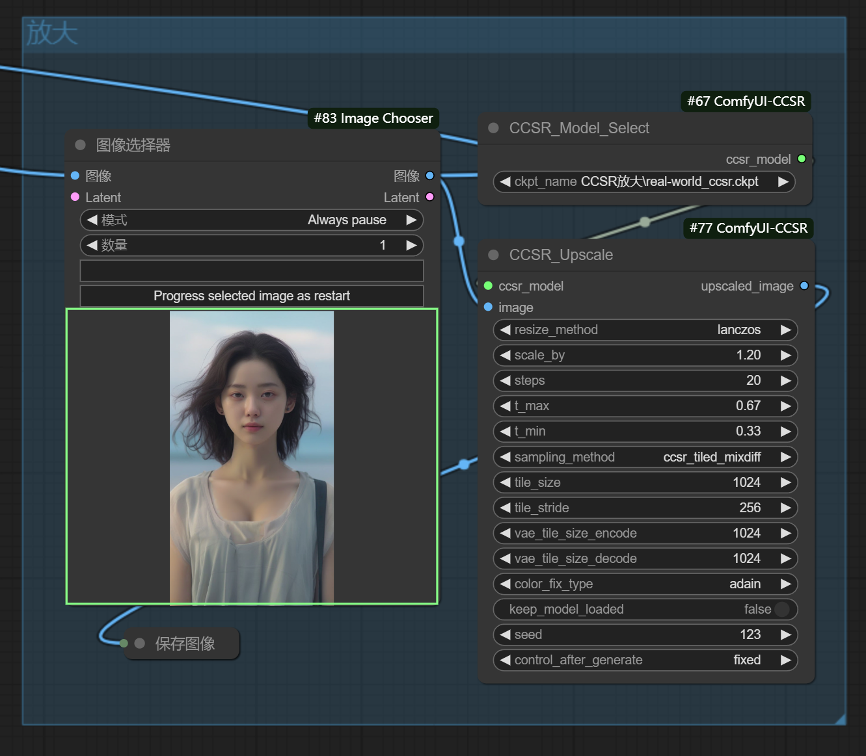This screenshot has width=866, height=756.
Task: Collapse the CCSR_Model_Select node via its dot
Action: (x=494, y=128)
